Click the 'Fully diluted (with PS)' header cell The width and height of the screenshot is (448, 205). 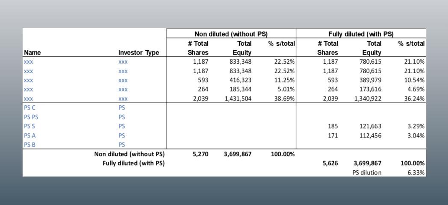[361, 34]
